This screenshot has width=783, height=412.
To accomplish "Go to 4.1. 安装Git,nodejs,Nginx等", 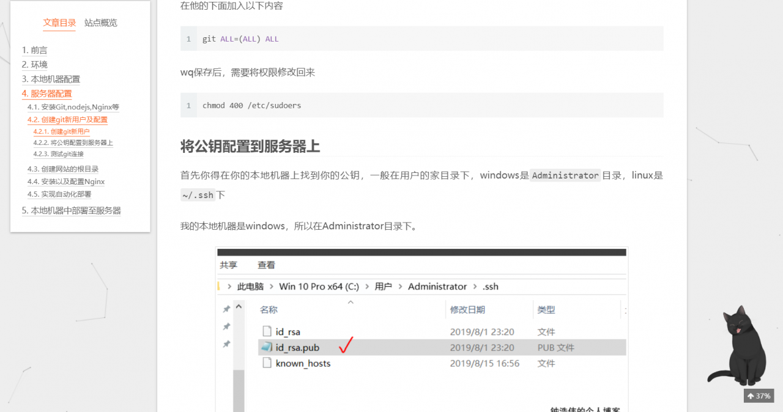I will point(73,107).
